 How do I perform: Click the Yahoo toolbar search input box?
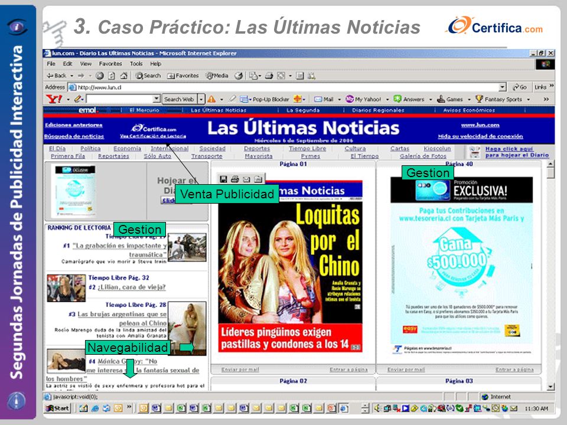click(x=119, y=99)
